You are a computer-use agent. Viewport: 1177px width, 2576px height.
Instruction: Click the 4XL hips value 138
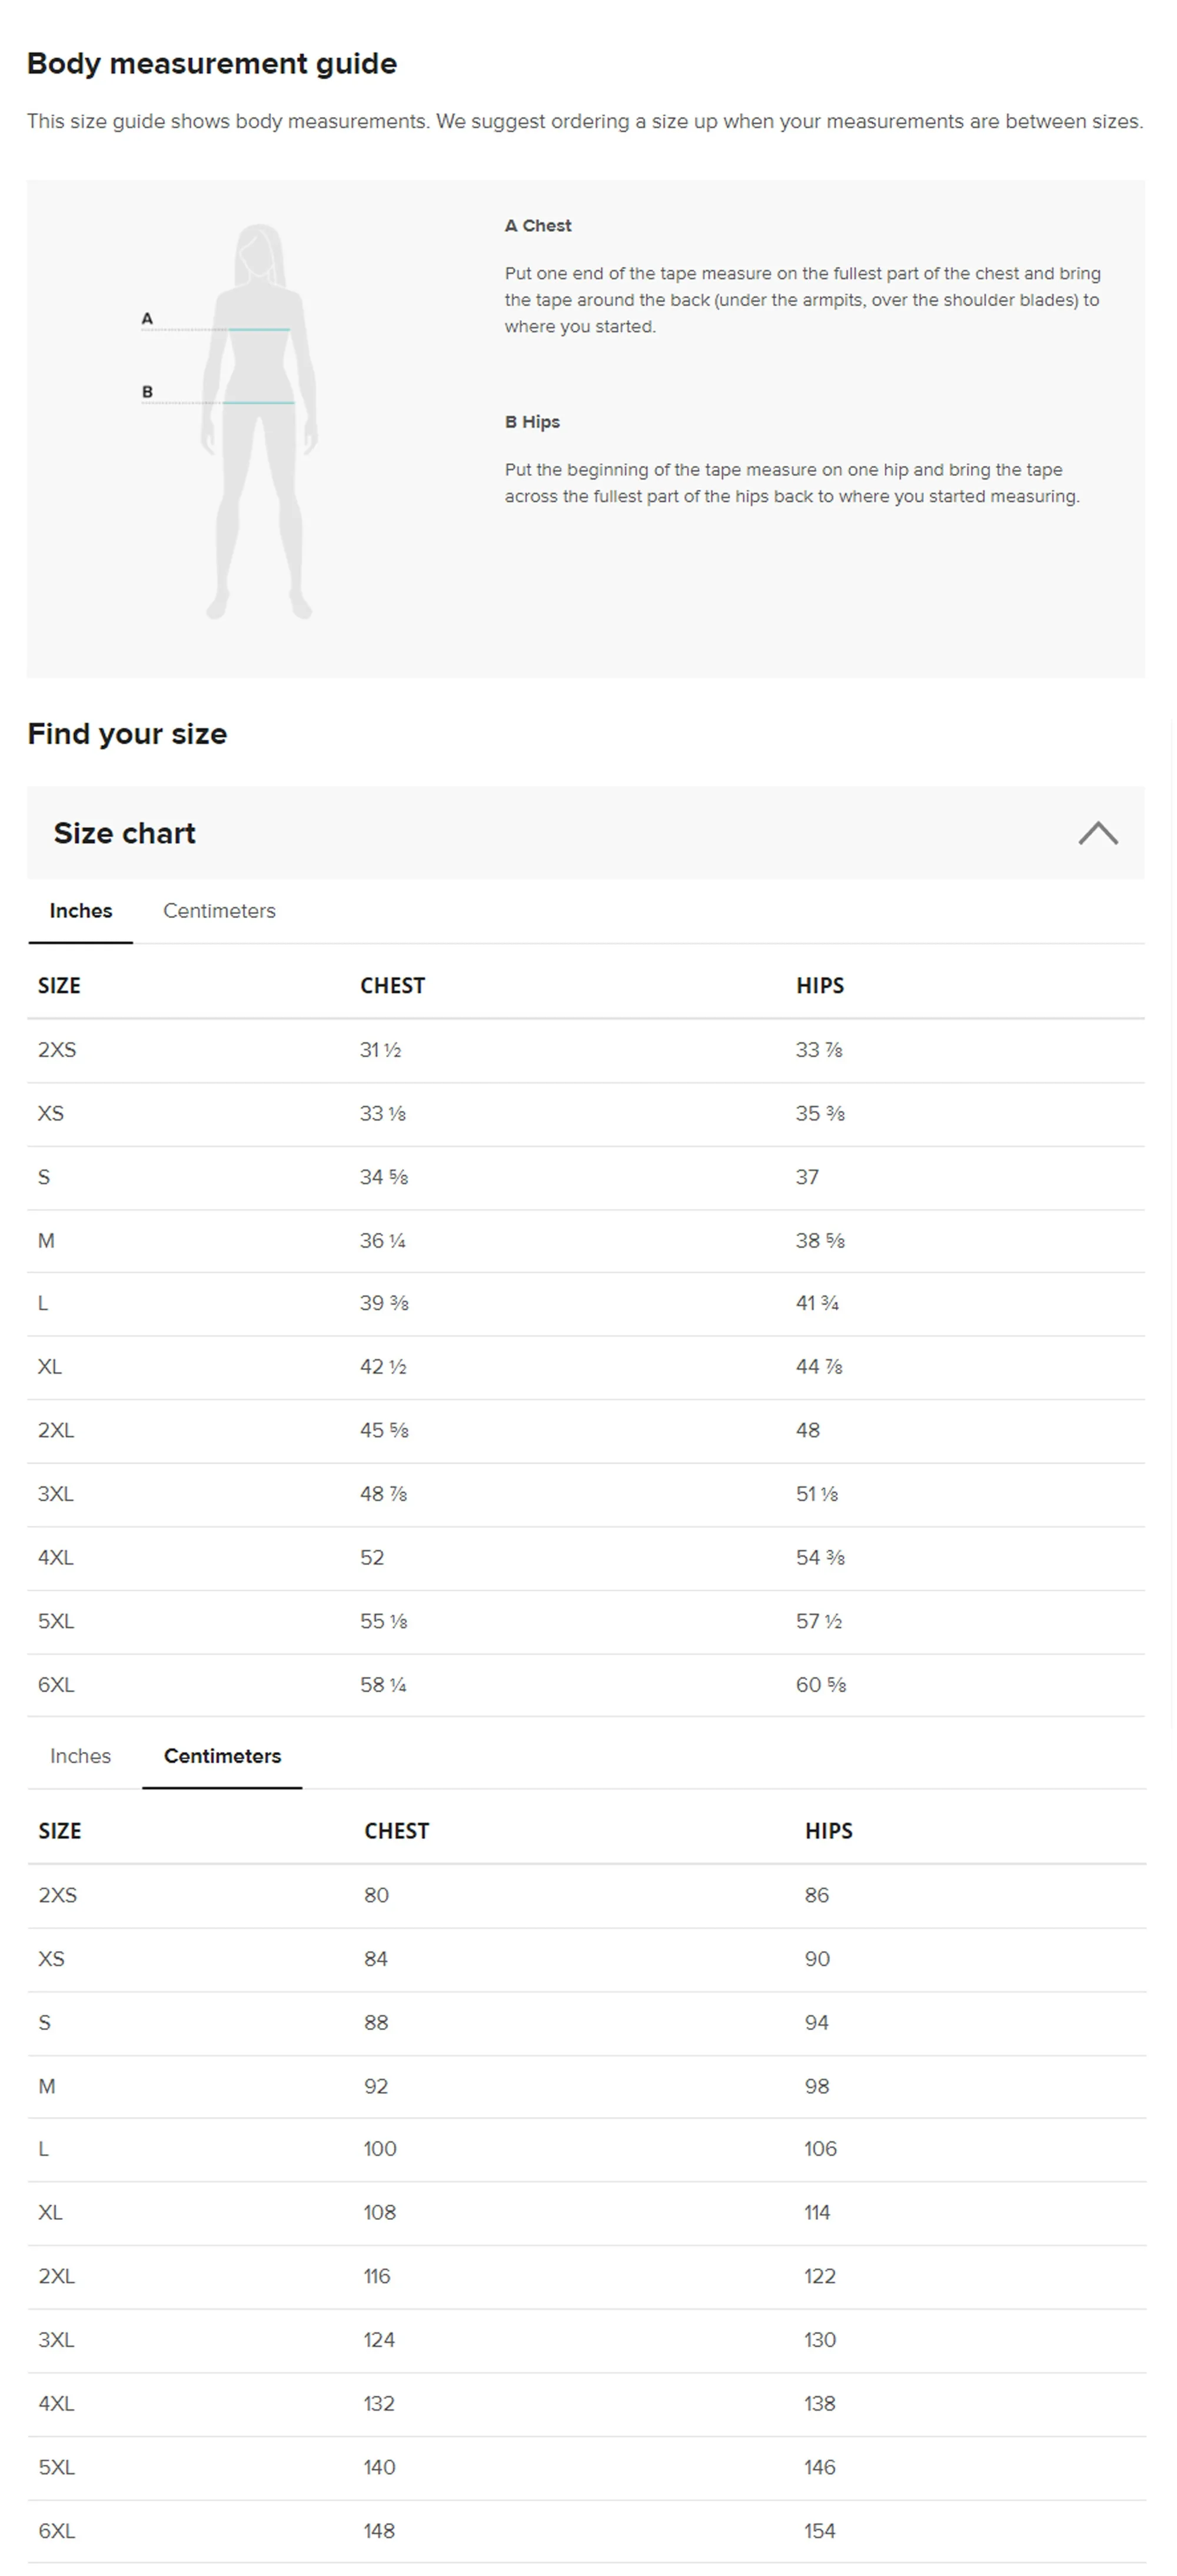819,2404
